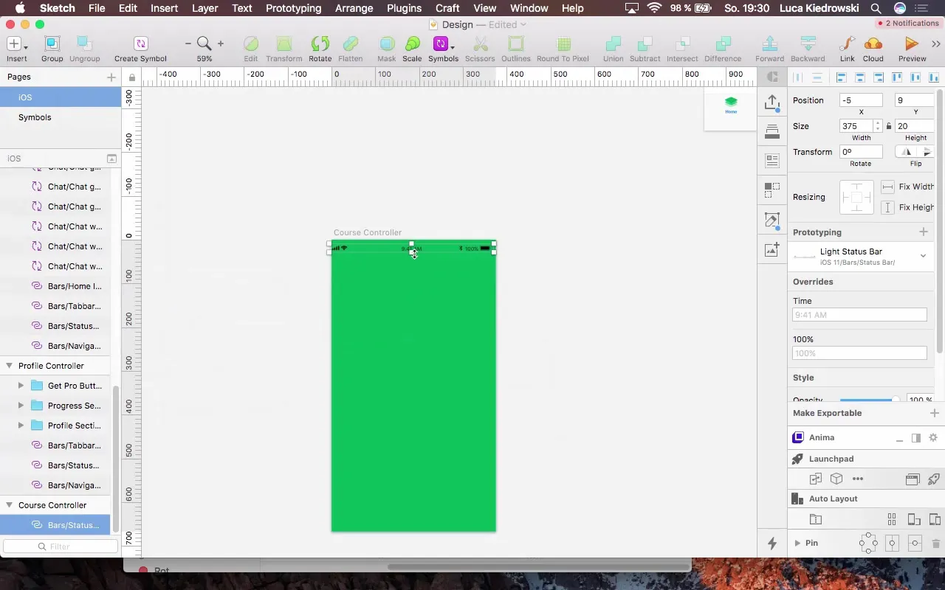The width and height of the screenshot is (945, 590).
Task: Select the Symbols page
Action: tap(61, 117)
